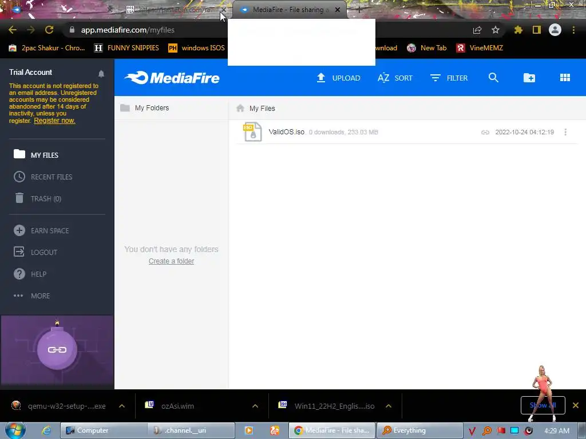Image resolution: width=586 pixels, height=439 pixels.
Task: Create a new folder with the folder-plus icon
Action: [x=529, y=78]
